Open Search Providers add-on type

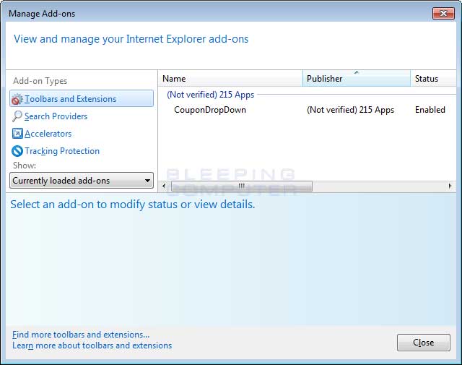click(56, 116)
